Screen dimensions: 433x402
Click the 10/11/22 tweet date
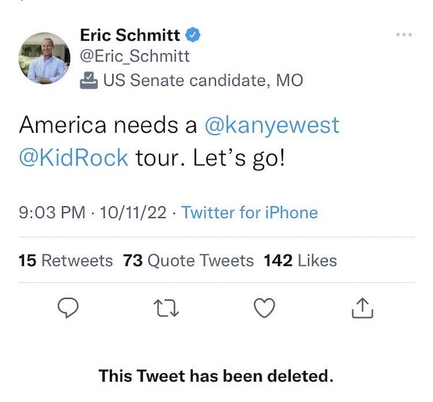click(132, 212)
